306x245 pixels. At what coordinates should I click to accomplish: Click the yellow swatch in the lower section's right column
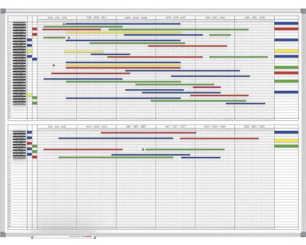pyautogui.click(x=286, y=141)
